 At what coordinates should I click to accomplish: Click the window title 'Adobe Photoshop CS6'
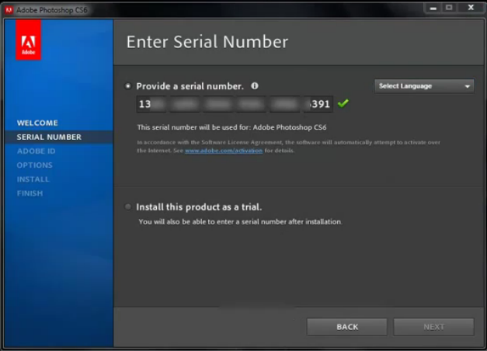coord(52,10)
